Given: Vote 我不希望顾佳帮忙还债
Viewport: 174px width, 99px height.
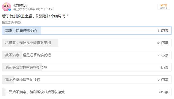Looking at the screenshot, I should [87, 80].
